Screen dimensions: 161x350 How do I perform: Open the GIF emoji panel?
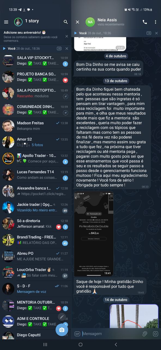[x=77, y=334]
